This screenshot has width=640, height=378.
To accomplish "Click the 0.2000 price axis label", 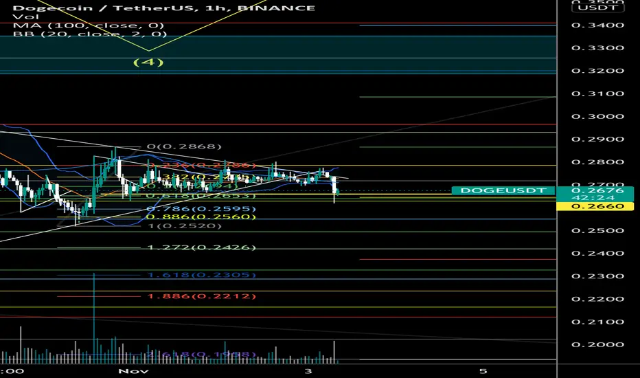I will [597, 344].
